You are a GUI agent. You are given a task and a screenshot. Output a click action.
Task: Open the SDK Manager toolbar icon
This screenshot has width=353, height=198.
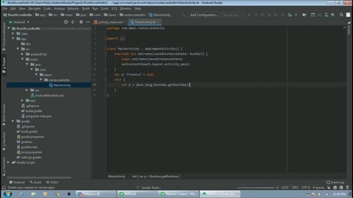[x=333, y=15]
